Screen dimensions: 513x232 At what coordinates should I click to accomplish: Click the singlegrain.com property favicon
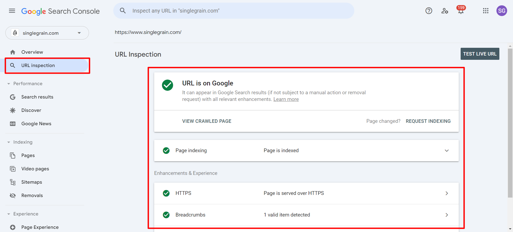pos(15,33)
